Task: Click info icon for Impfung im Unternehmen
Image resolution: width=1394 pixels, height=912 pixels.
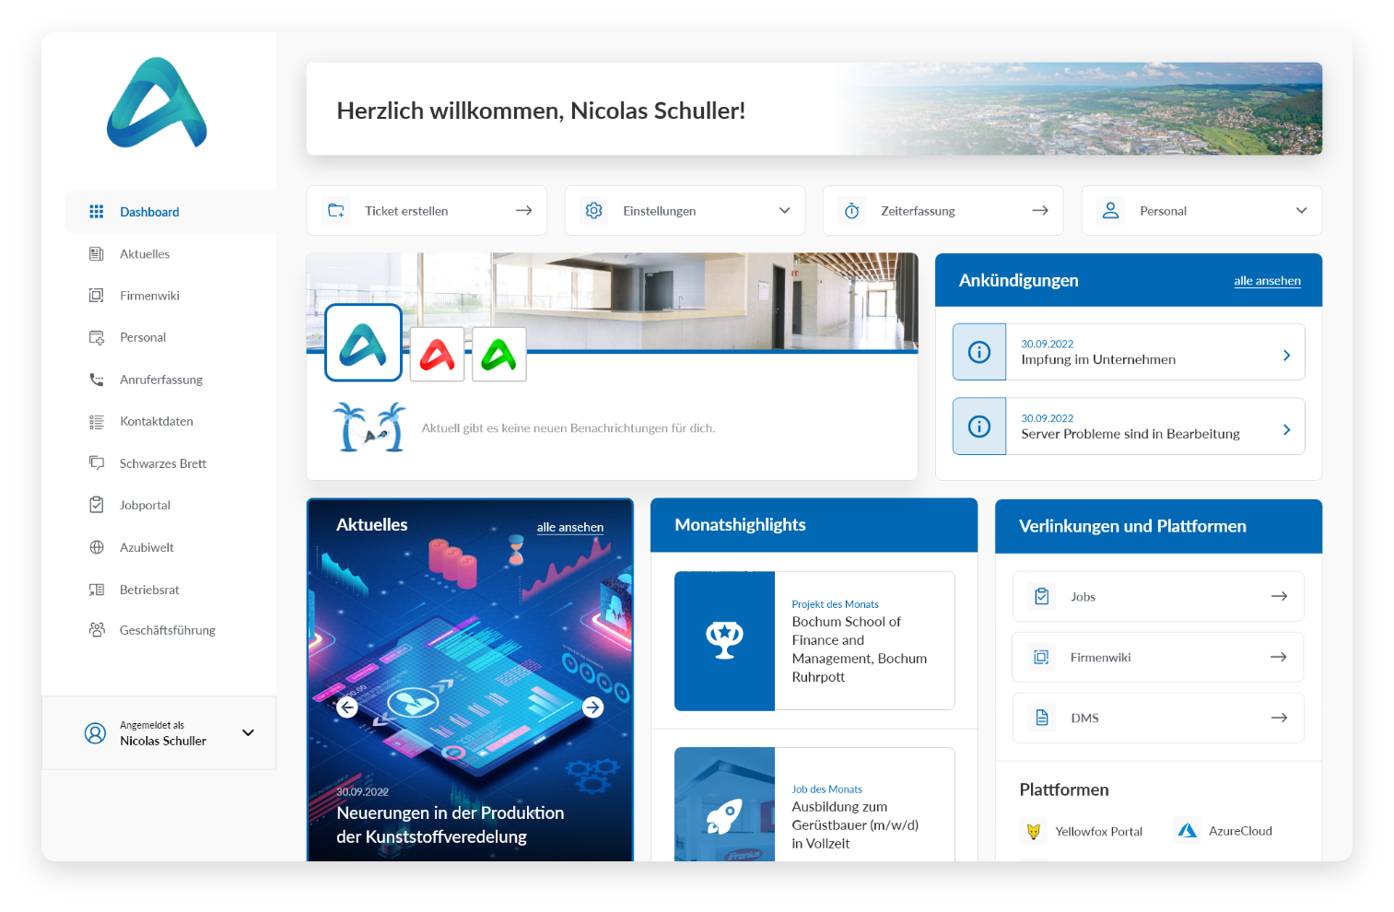Action: coord(979,352)
